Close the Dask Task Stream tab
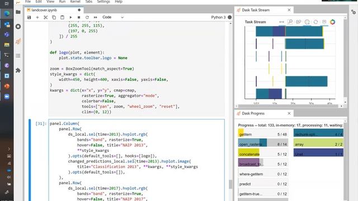Viewport: 358px width, 201px height. tap(289, 10)
